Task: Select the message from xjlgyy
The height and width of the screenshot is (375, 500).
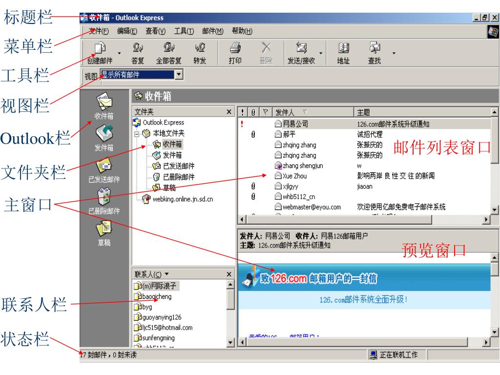Action: pos(364,187)
